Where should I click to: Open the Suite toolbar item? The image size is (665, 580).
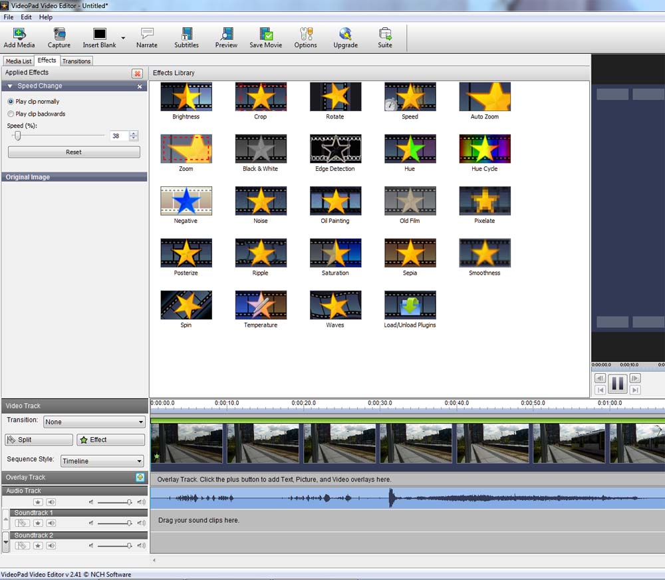coord(385,38)
